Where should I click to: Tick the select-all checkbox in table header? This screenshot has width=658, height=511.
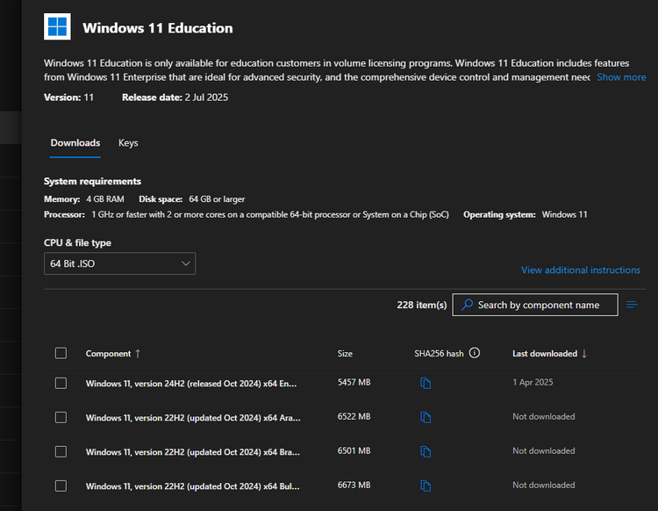[61, 353]
